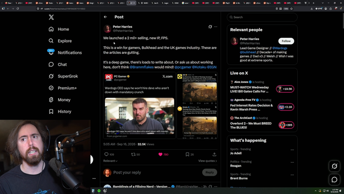Click the taskbar clock
The width and height of the screenshot is (344, 194).
(334, 191)
